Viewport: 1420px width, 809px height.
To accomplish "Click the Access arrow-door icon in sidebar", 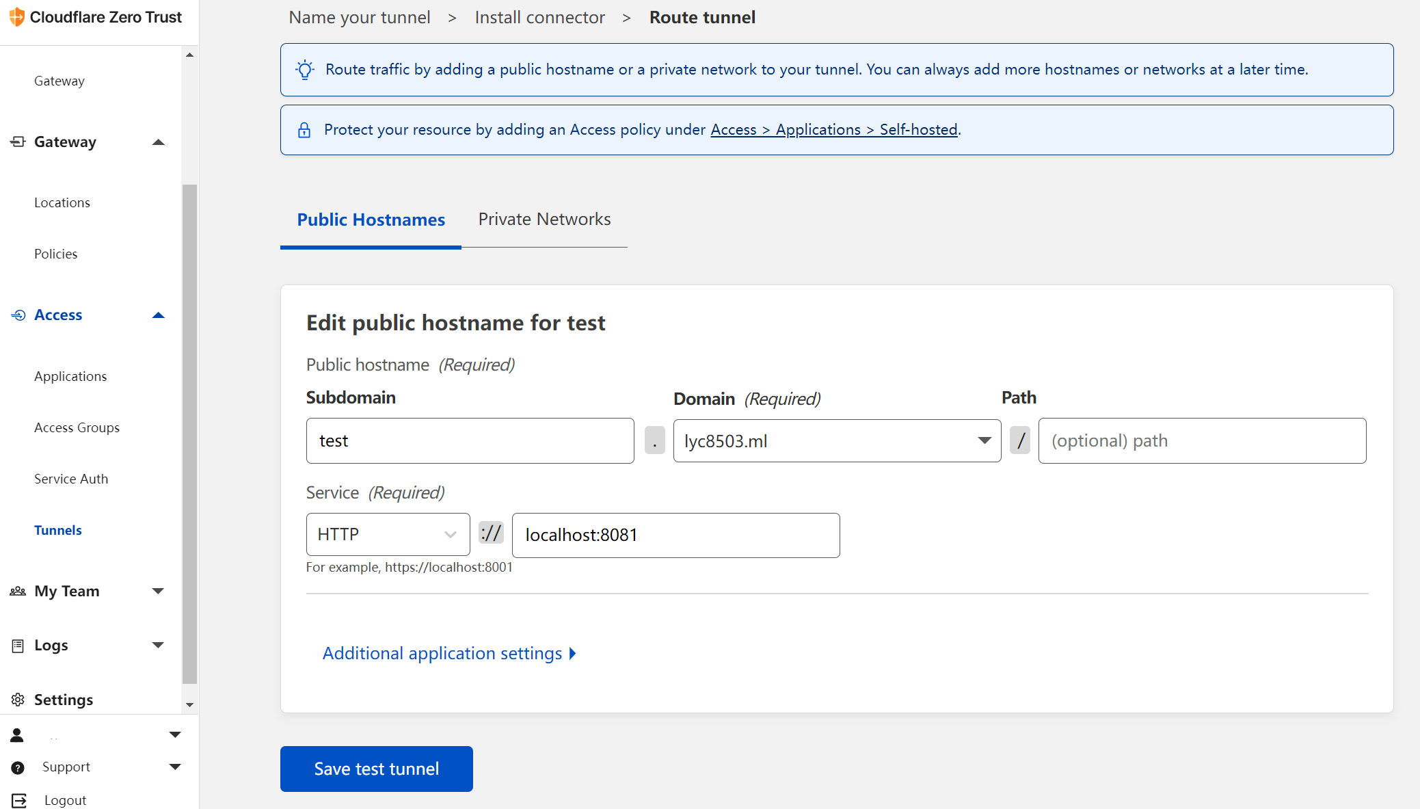I will click(17, 315).
